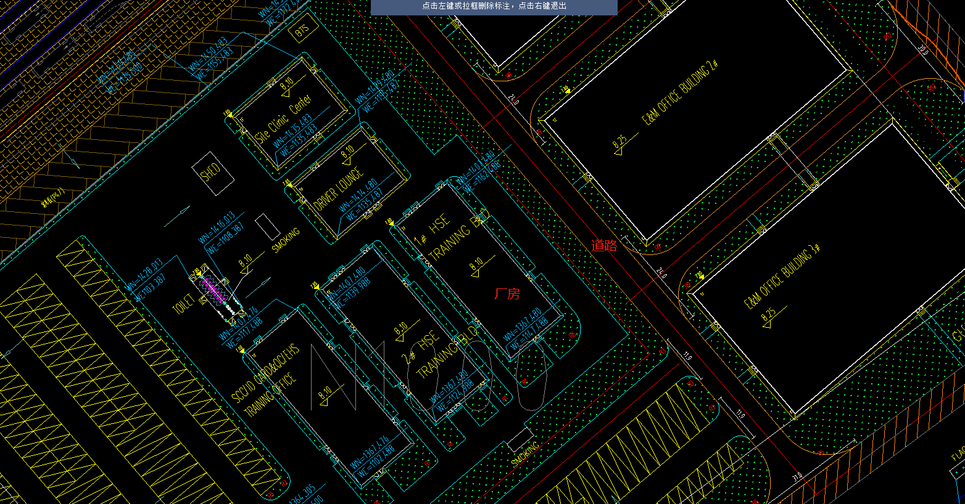The image size is (965, 504).
Task: Select the WN=1414.480 coordinate in DRIVER LOUNGE
Action: click(357, 194)
